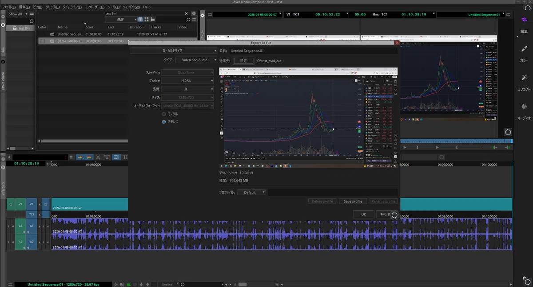Open timeline fast menu in bottom bar
The width and height of the screenshot is (533, 287).
[10, 284]
